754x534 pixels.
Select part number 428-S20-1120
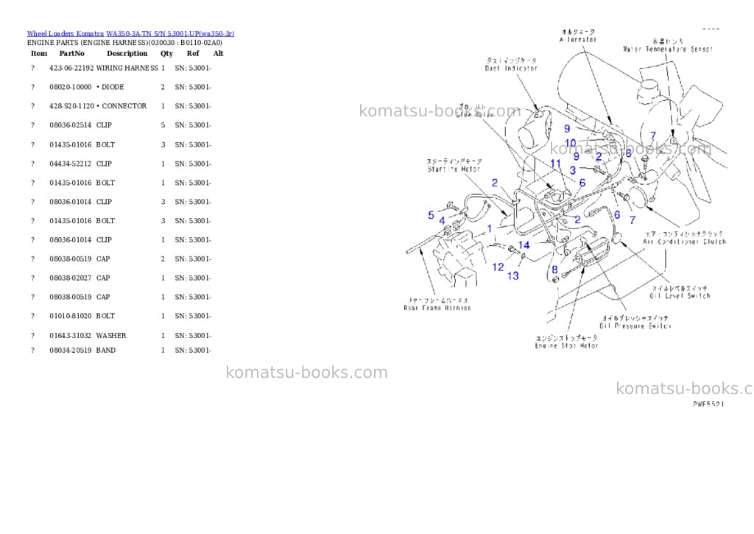tap(71, 106)
